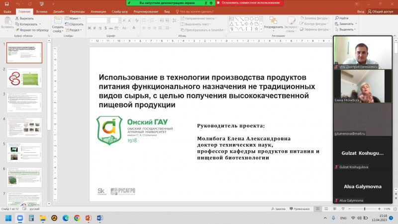The height and width of the screenshot is (224, 398).
Task: Select the five-point star shape in gallery
Action: point(256,29)
